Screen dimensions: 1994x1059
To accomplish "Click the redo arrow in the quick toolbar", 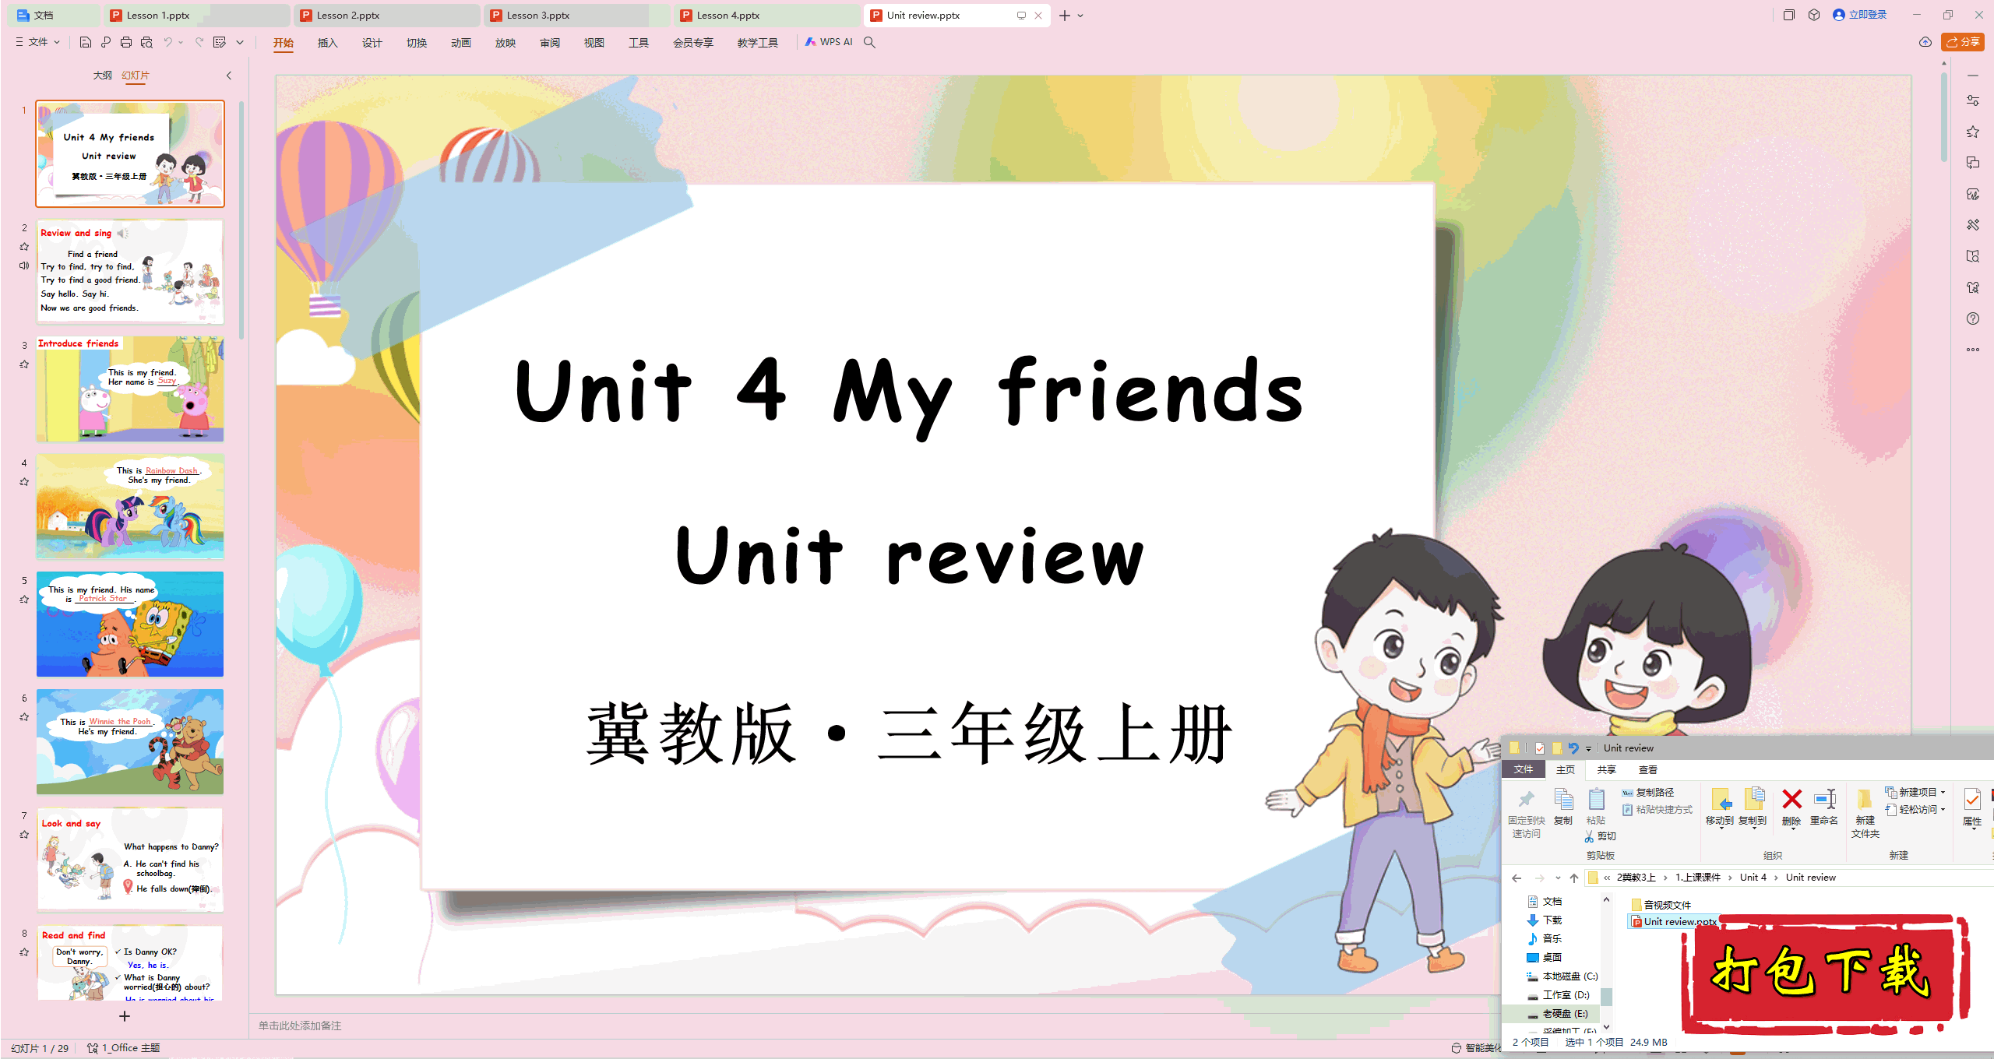I will (x=199, y=42).
